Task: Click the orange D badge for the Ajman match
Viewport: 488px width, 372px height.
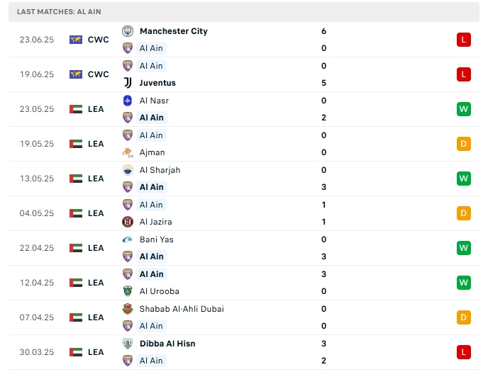Action: click(x=464, y=144)
